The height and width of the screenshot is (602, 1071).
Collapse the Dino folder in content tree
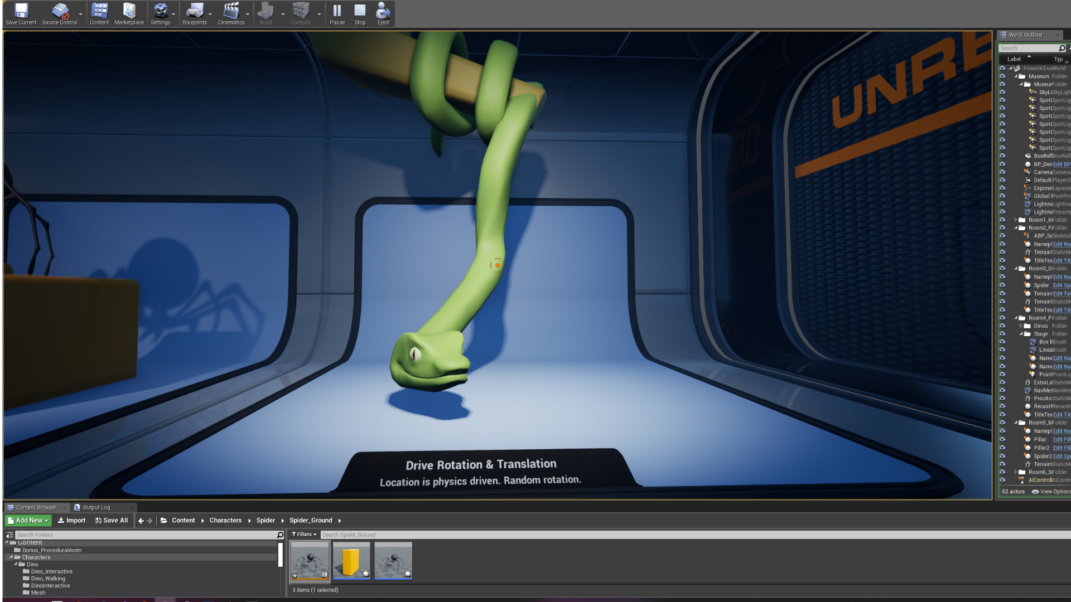point(16,565)
